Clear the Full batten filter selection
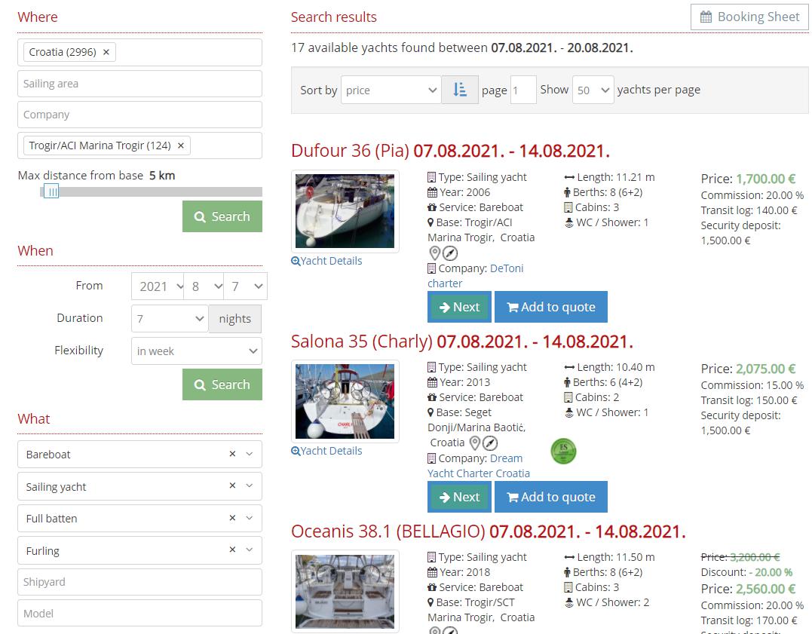This screenshot has width=812, height=634. click(x=232, y=517)
